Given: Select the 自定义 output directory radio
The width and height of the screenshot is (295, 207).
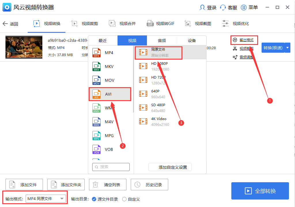Looking at the screenshot, I should (x=124, y=199).
